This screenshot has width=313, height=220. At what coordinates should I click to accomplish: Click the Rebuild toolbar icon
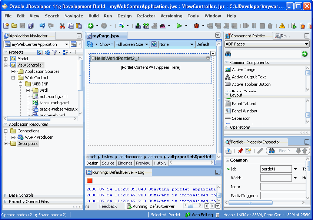click(146, 26)
